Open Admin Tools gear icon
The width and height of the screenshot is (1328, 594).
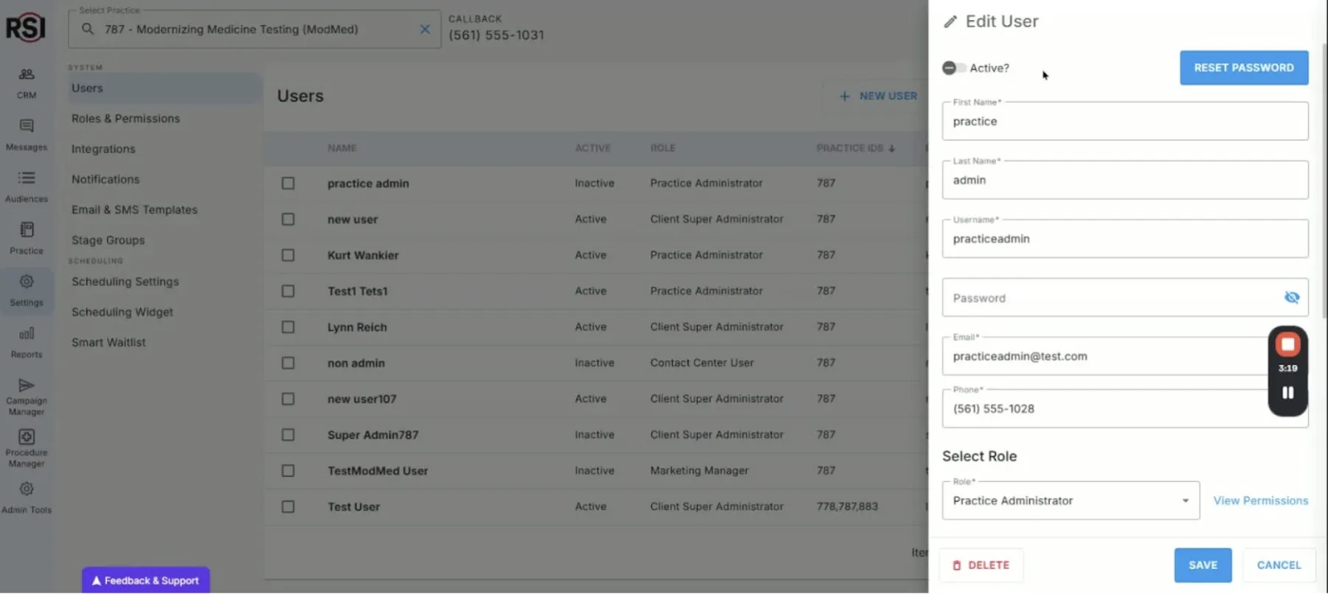coord(27,490)
